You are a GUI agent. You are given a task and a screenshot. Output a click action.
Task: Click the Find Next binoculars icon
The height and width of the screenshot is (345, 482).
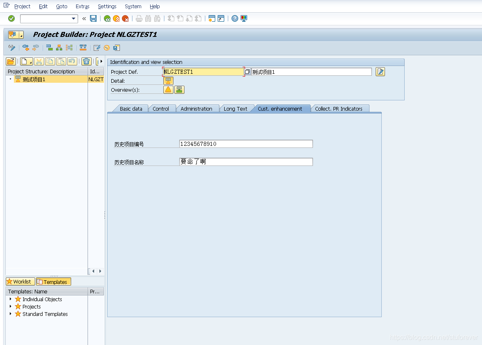pos(158,18)
